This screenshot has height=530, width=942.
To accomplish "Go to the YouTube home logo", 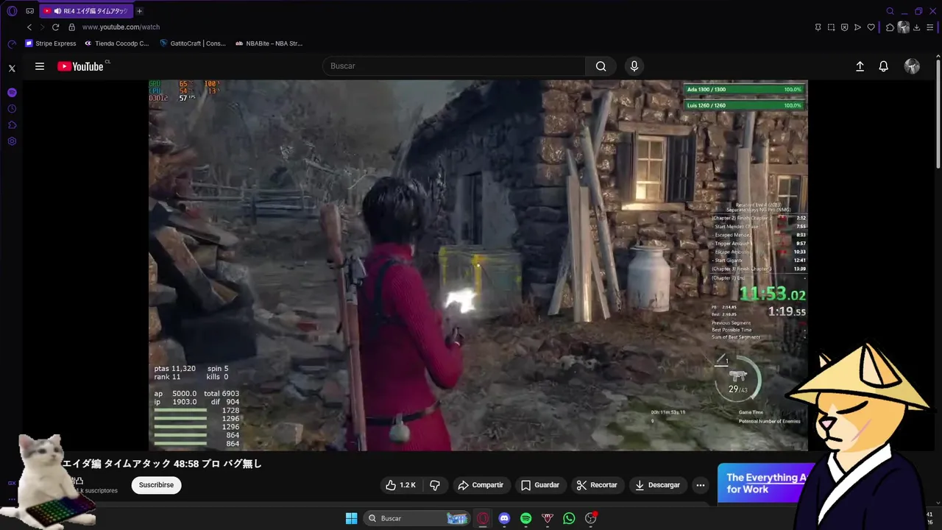I will (x=80, y=66).
